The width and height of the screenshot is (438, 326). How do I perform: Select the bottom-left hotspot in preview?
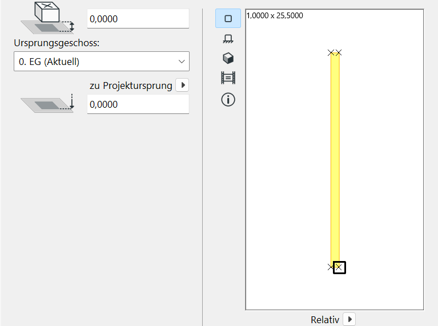click(x=331, y=267)
